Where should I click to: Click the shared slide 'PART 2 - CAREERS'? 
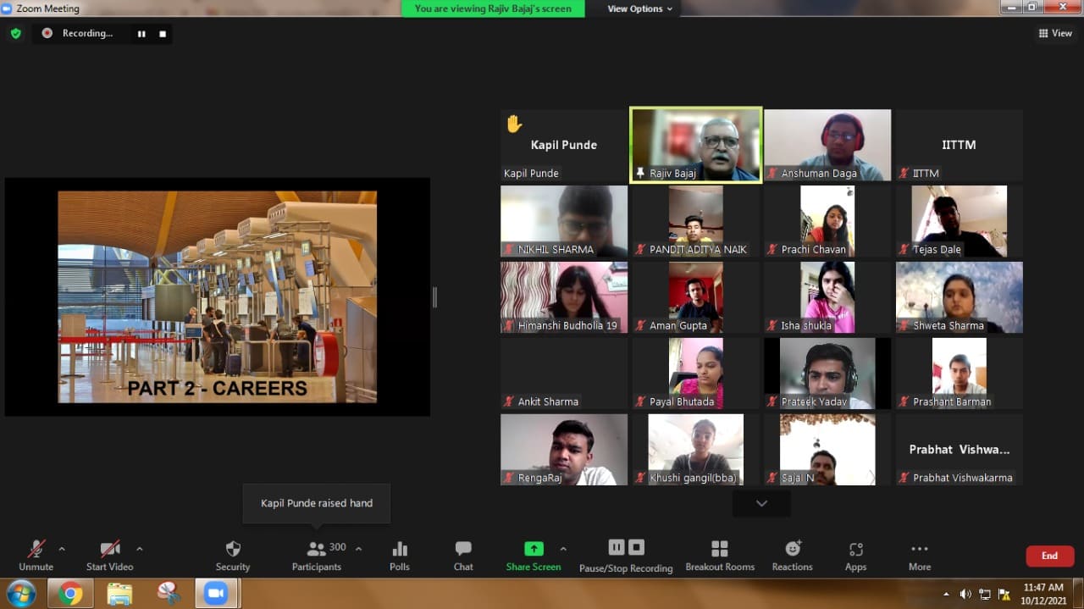pos(218,296)
